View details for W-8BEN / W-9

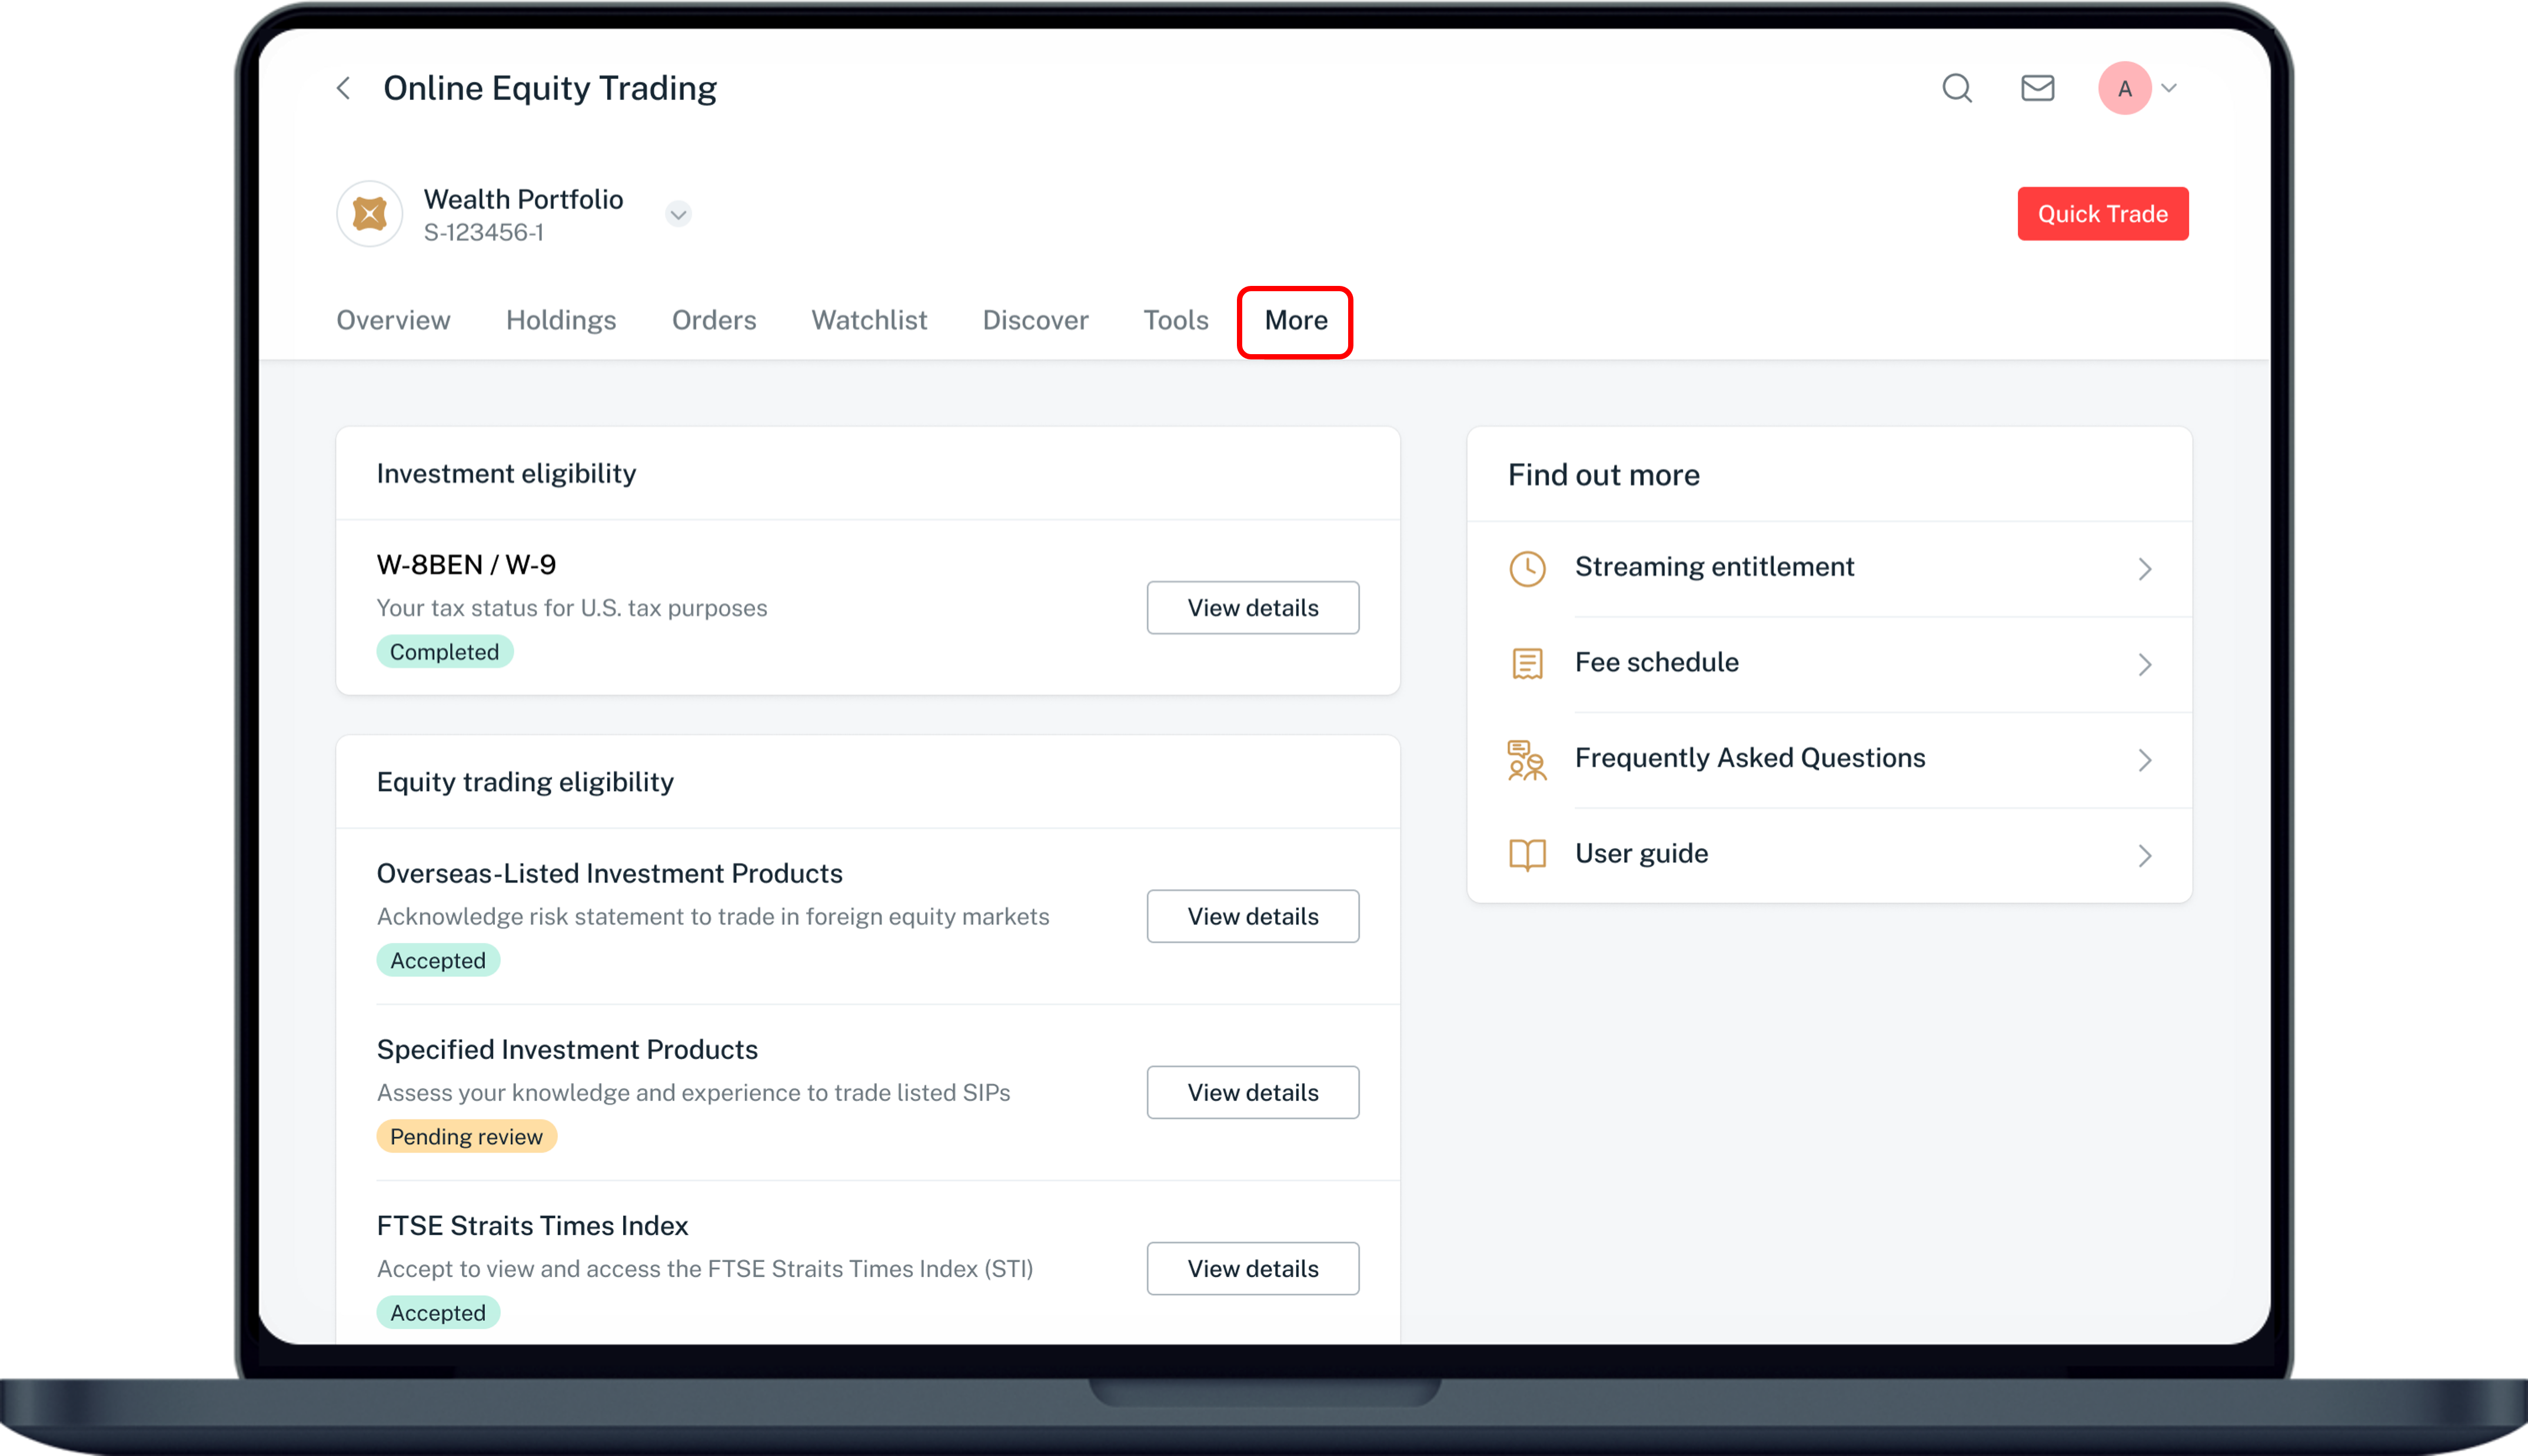[1252, 607]
